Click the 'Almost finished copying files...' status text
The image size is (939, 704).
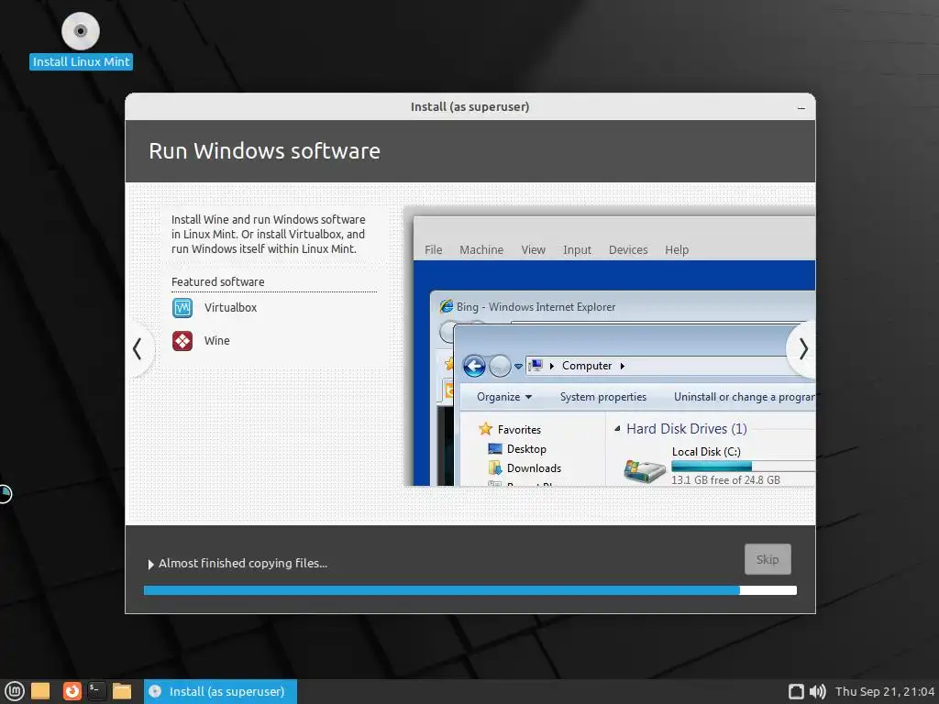(243, 564)
